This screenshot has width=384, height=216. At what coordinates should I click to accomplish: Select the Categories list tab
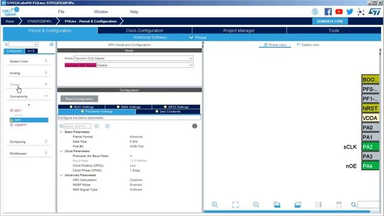pyautogui.click(x=14, y=51)
